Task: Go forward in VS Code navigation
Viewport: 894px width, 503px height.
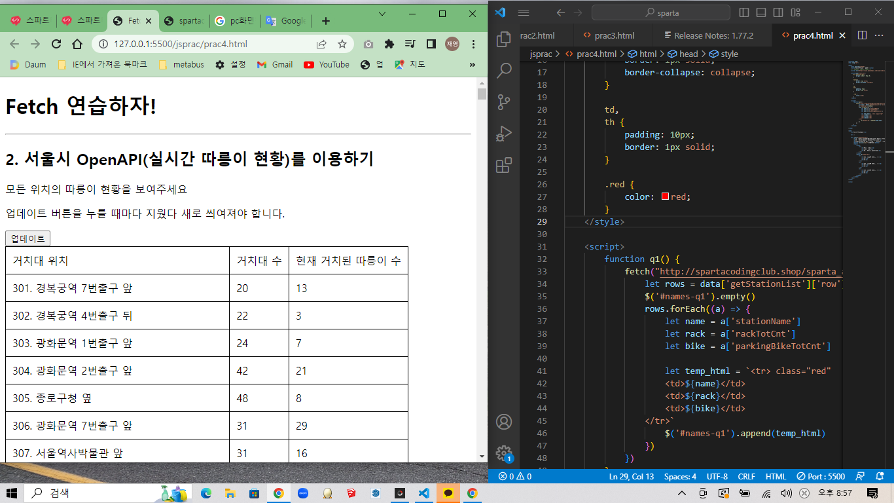Action: coord(578,12)
